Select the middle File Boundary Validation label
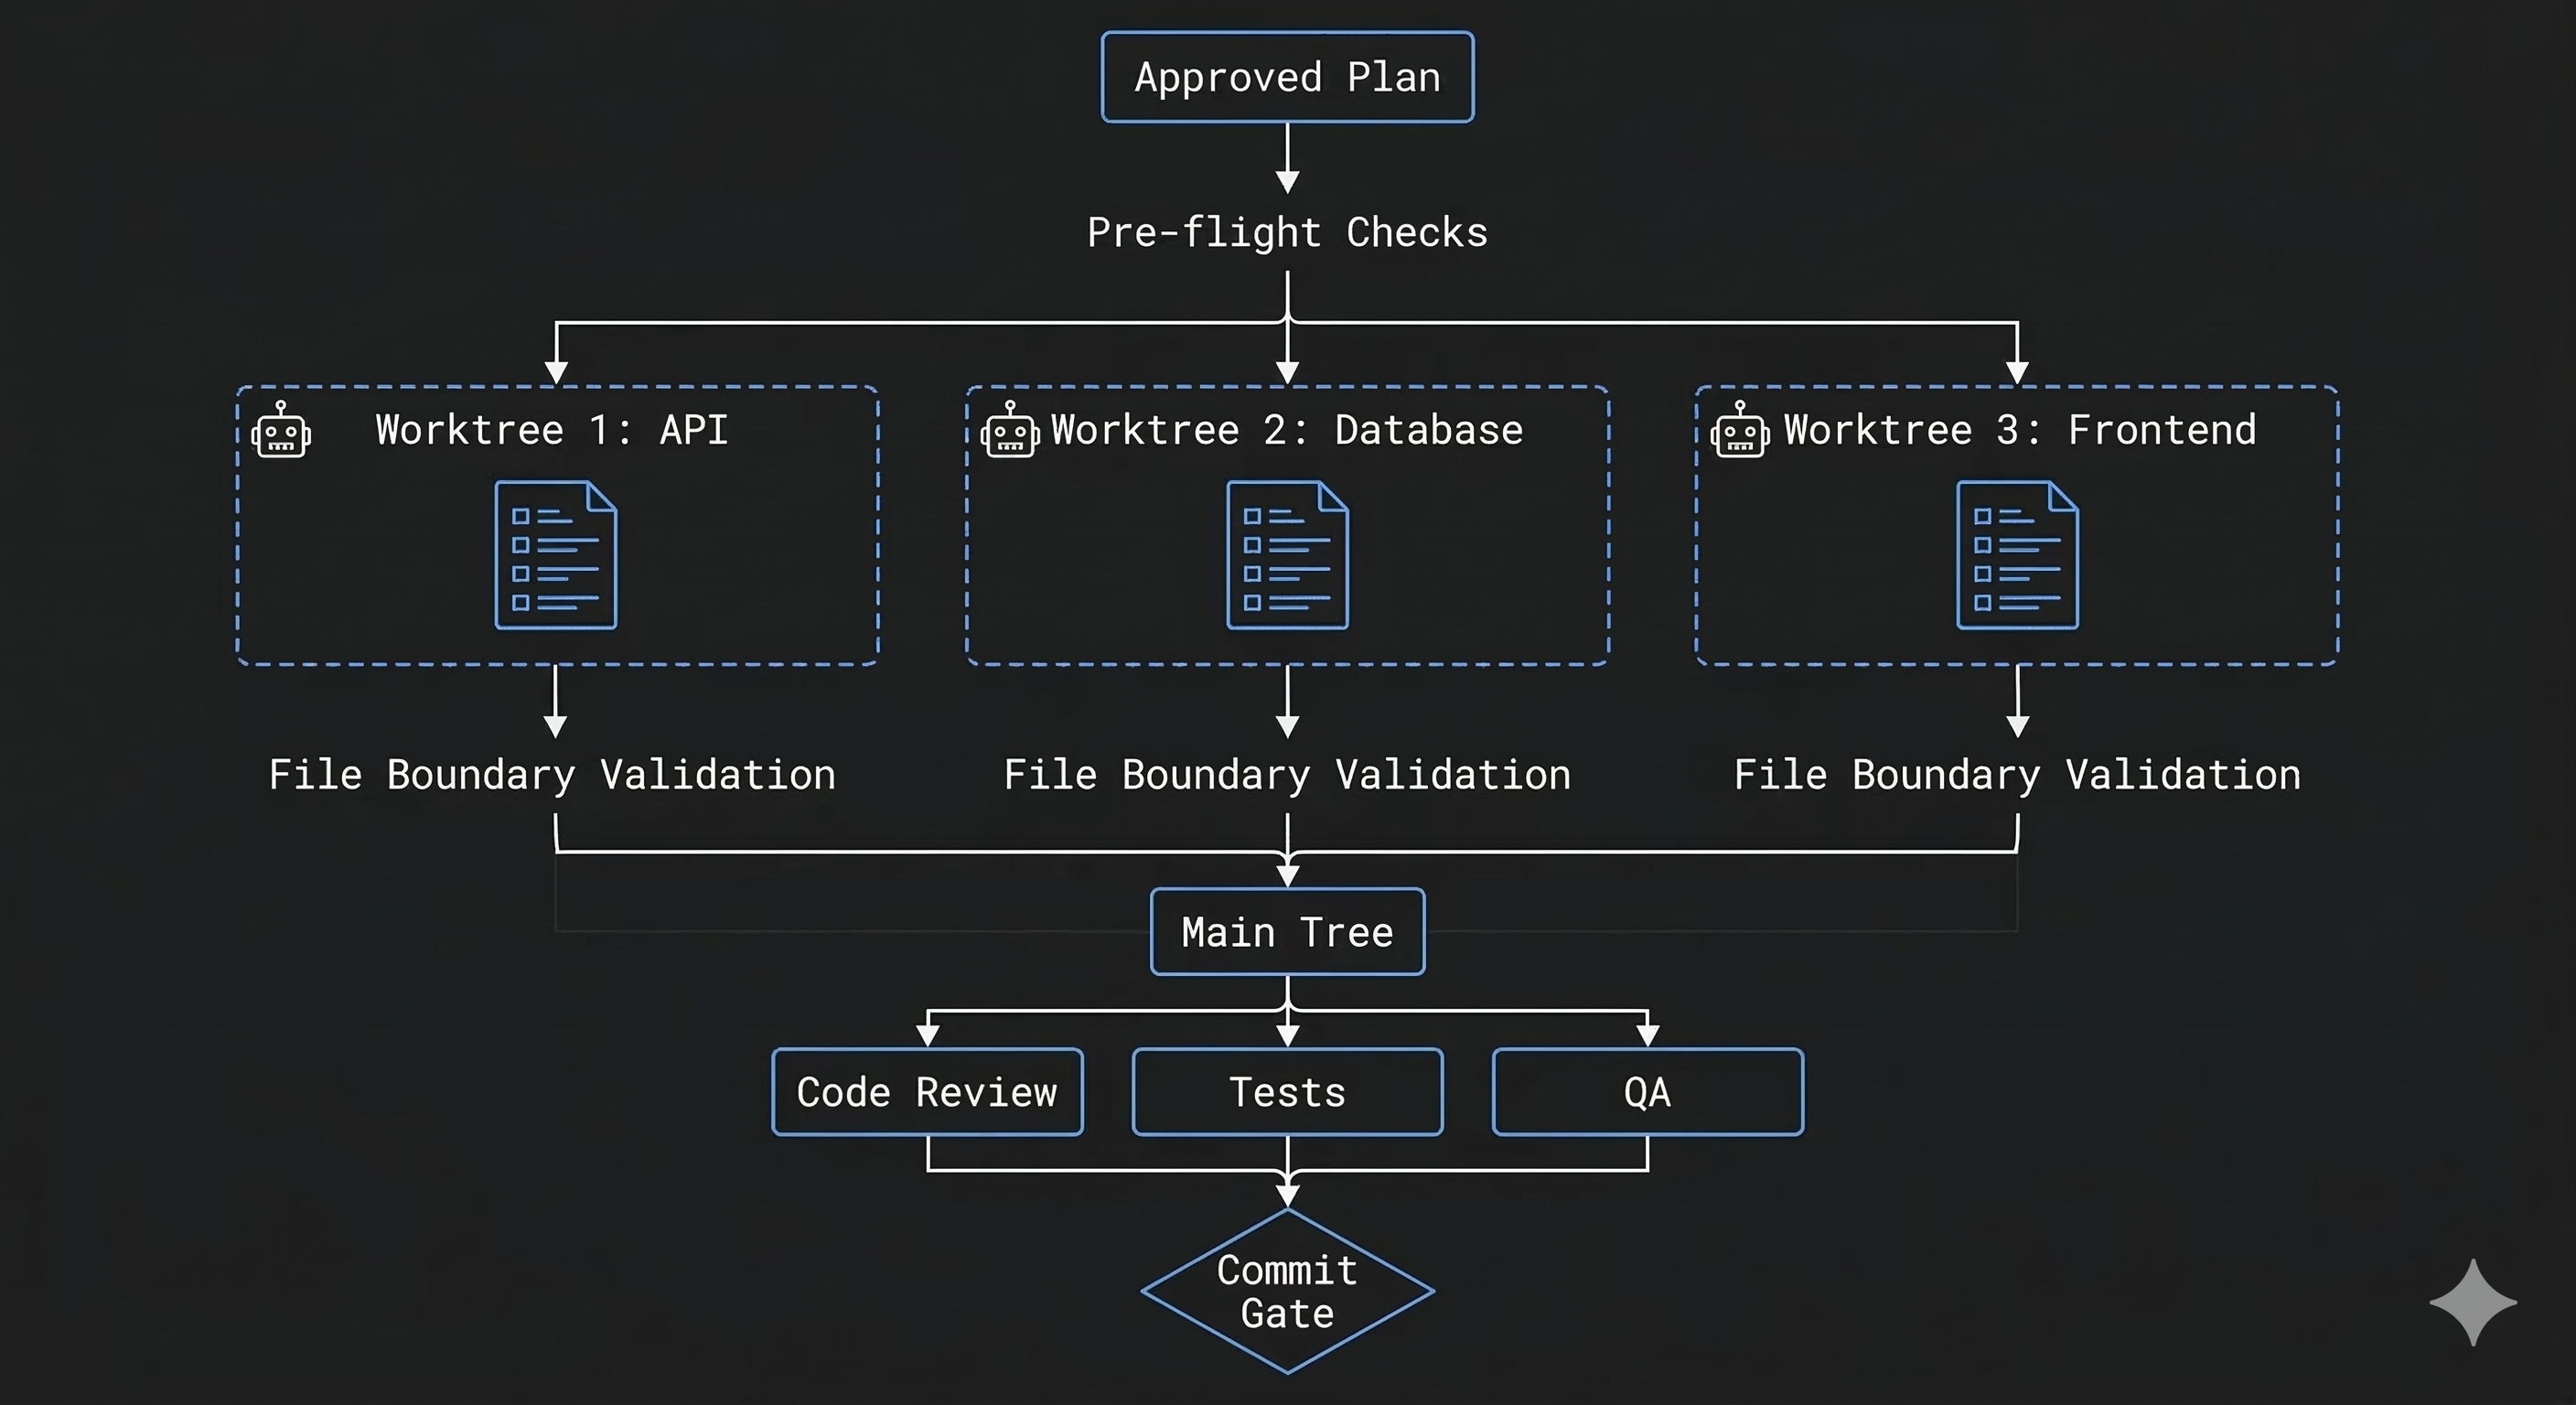The image size is (2576, 1405). [1287, 774]
